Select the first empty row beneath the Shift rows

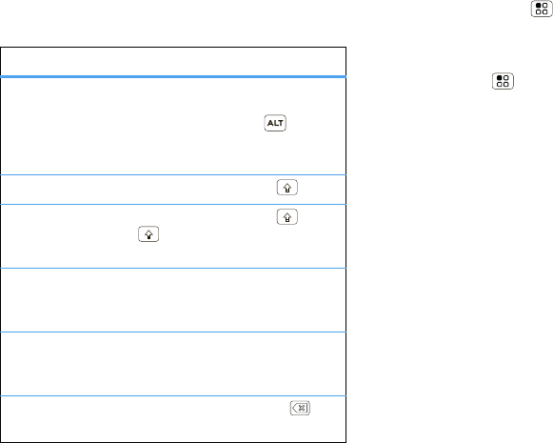173,300
